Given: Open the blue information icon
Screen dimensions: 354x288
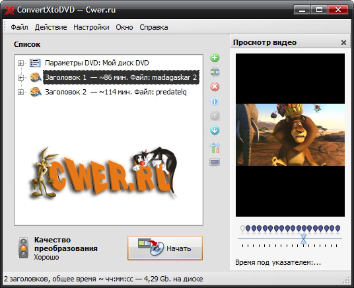Looking at the screenshot, I should pos(215,101).
